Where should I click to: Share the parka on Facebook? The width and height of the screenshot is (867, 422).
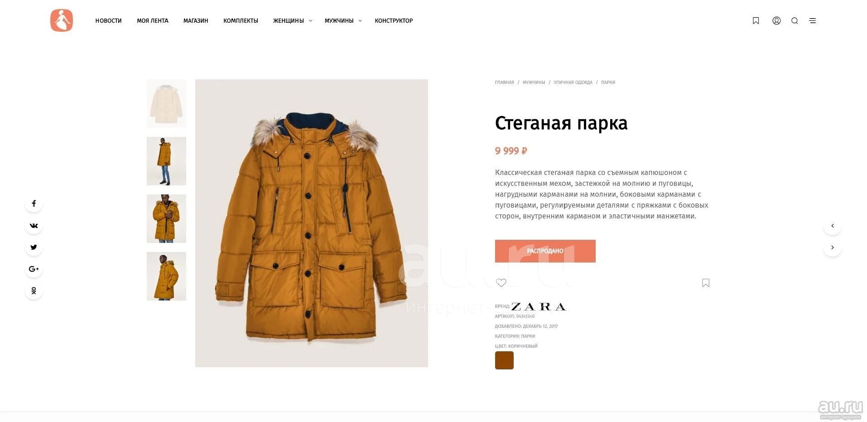pos(34,204)
